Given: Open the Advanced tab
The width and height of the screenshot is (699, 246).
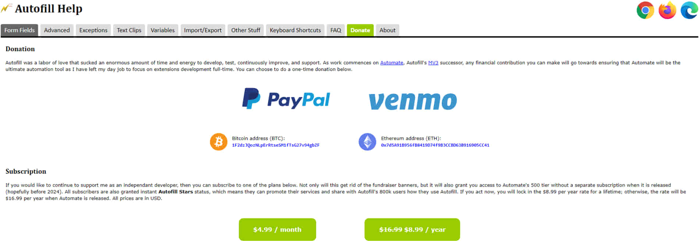Looking at the screenshot, I should [57, 30].
